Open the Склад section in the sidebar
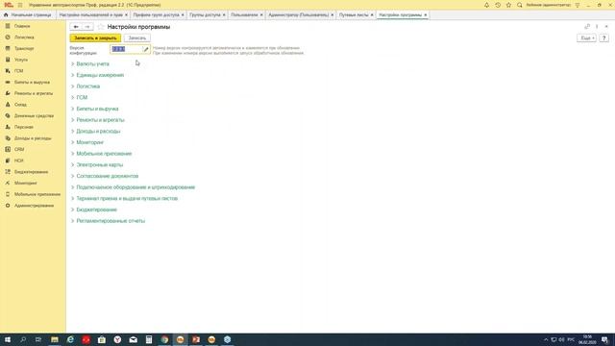Screen dimensions: 615x346 point(20,105)
